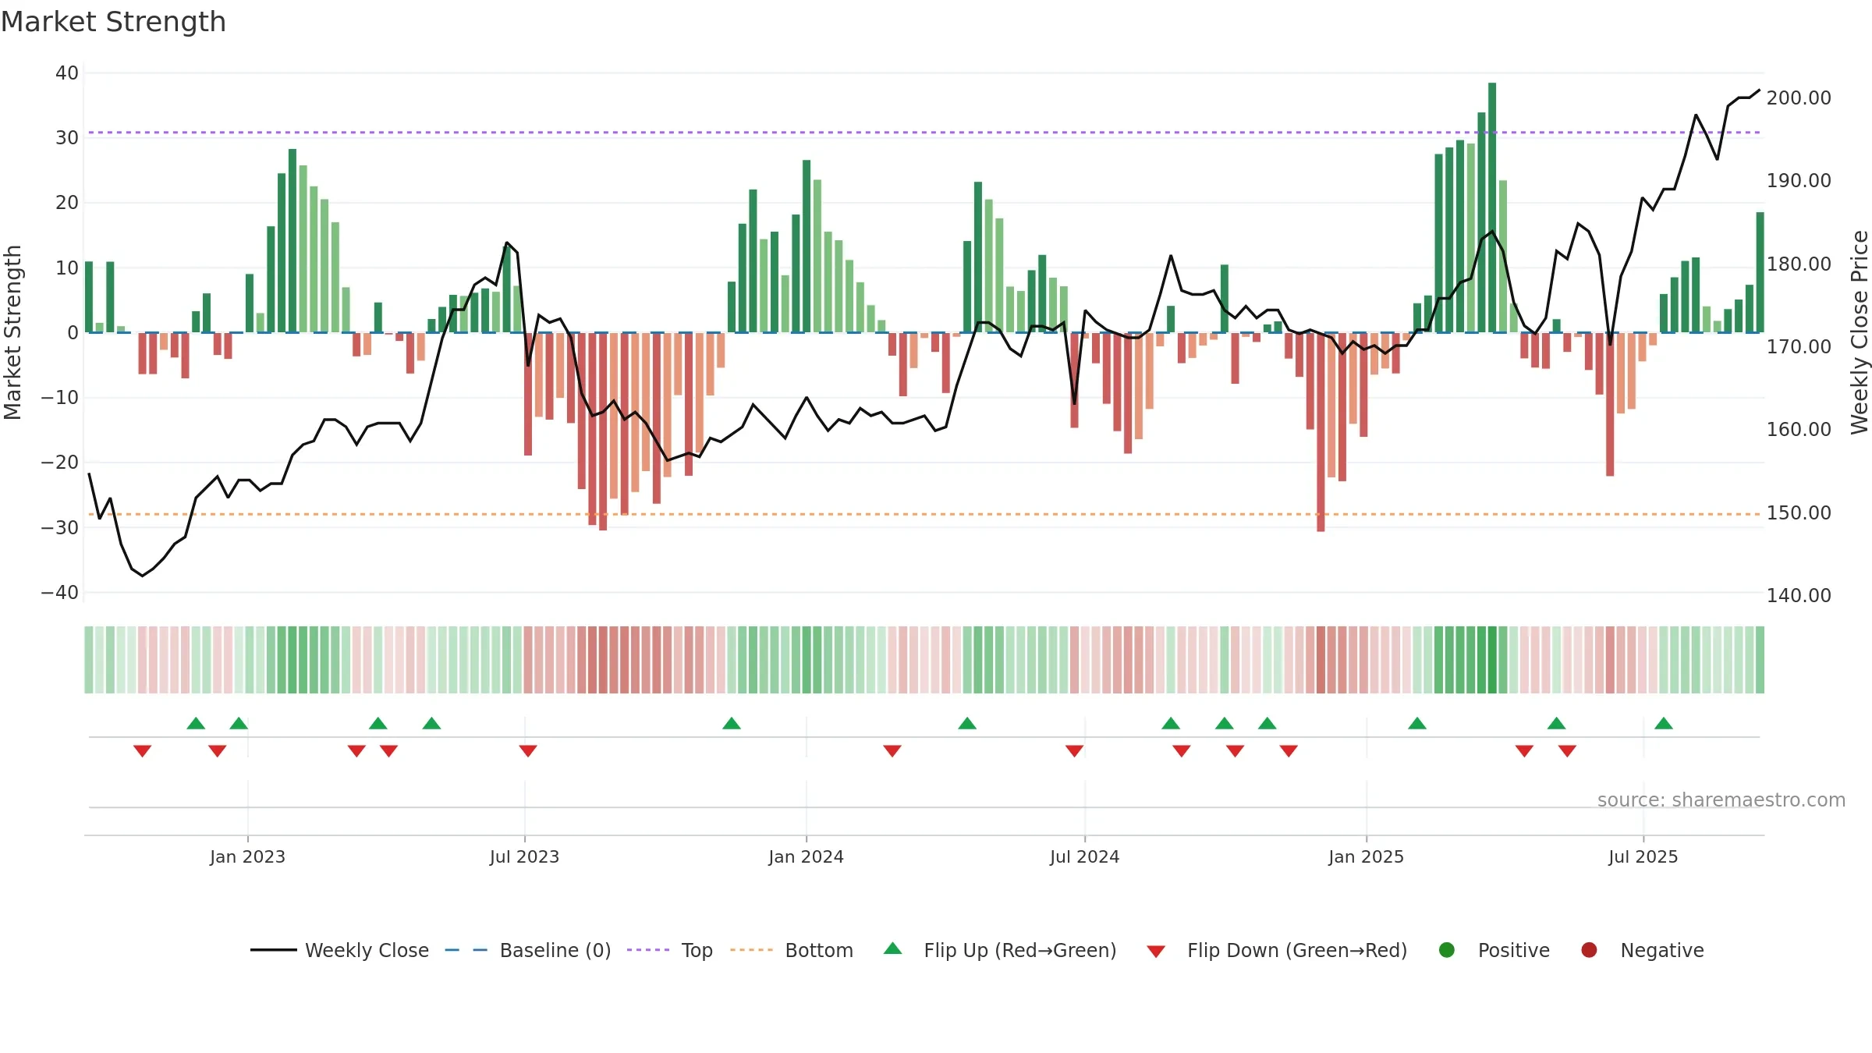The height and width of the screenshot is (1053, 1872).
Task: Toggle the Flip Up (Red→Green) legend entry
Action: click(1000, 950)
